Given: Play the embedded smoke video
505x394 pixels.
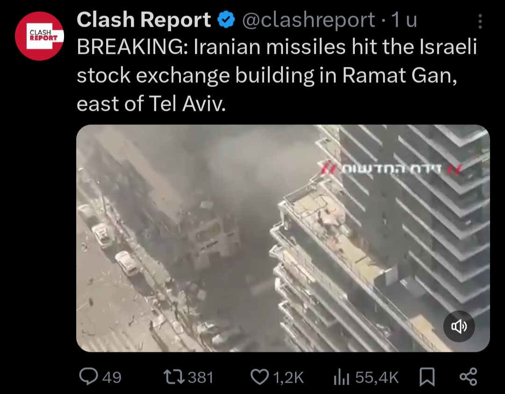Looking at the screenshot, I should tap(283, 238).
